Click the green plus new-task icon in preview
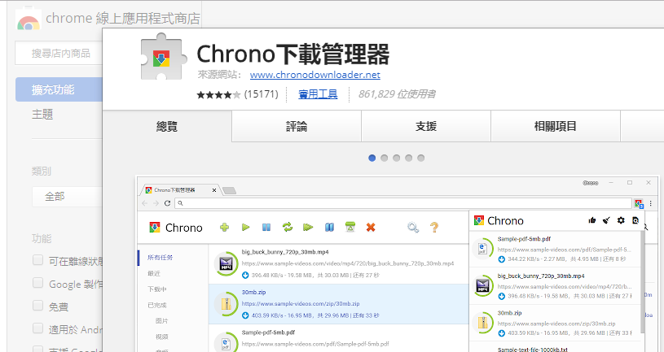Image resolution: width=664 pixels, height=352 pixels. pyautogui.click(x=224, y=228)
